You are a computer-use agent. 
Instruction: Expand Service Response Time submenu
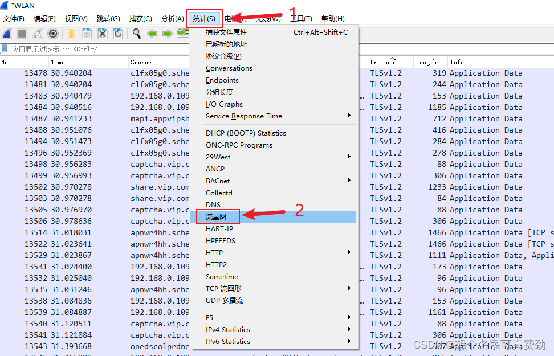click(x=274, y=116)
